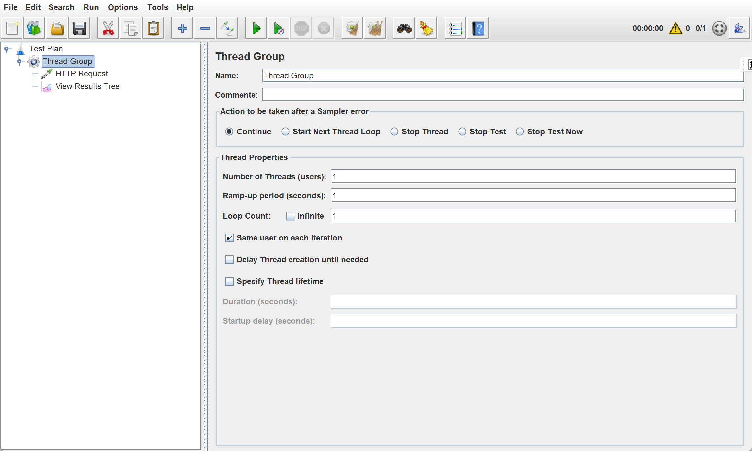Click the Clear All brooms icon

coord(375,29)
